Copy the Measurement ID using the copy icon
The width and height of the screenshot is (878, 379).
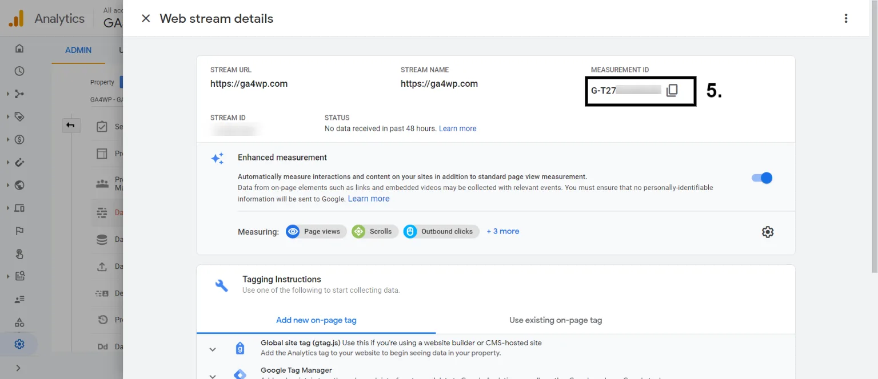pyautogui.click(x=672, y=90)
